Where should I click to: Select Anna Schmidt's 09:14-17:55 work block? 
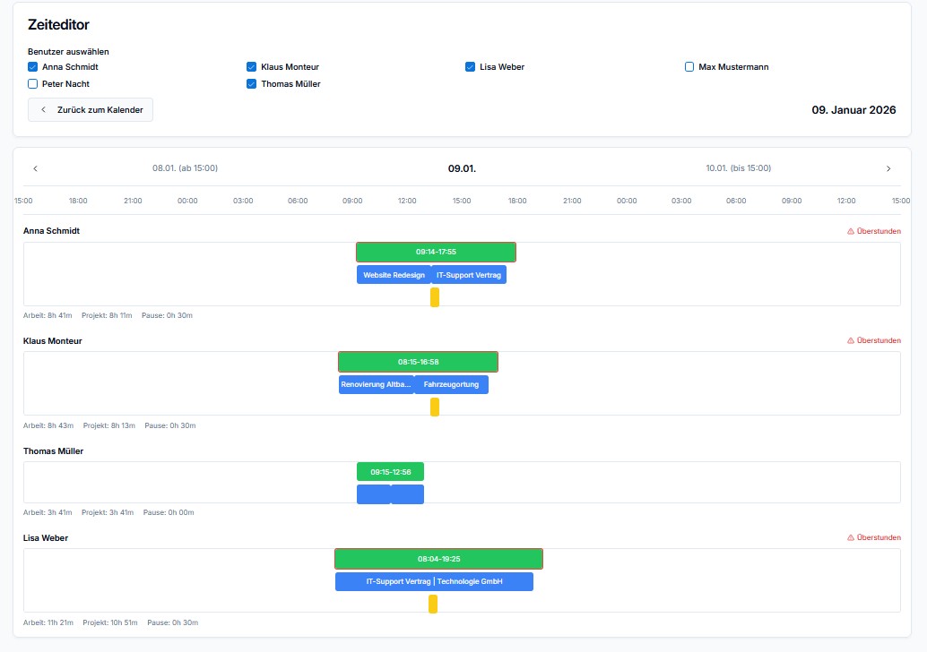pos(436,253)
